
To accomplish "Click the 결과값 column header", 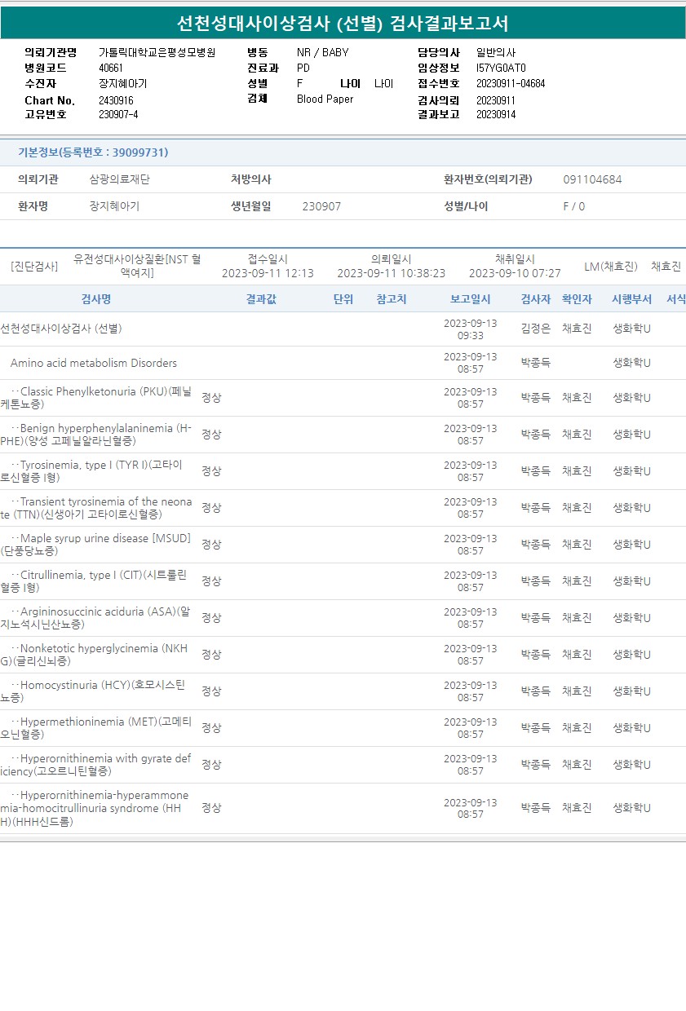I will [261, 299].
